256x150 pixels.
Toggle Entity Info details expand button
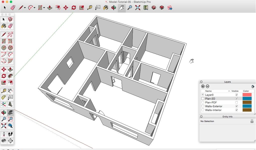pyautogui.click(x=252, y=121)
